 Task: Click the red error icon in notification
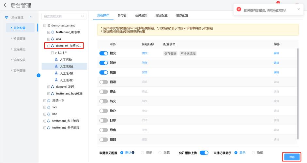[x=239, y=10]
